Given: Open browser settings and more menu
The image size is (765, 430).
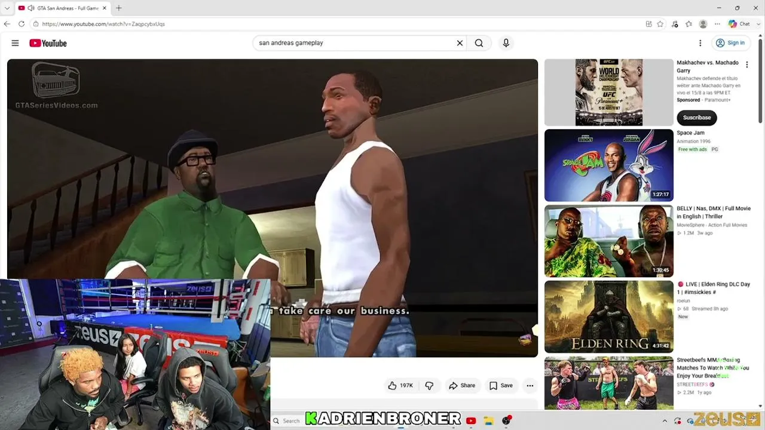Looking at the screenshot, I should [x=717, y=24].
